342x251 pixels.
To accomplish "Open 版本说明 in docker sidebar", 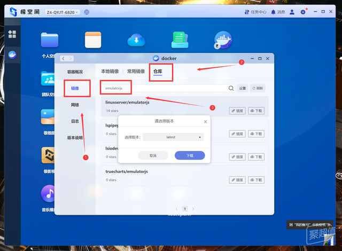I will tap(75, 138).
